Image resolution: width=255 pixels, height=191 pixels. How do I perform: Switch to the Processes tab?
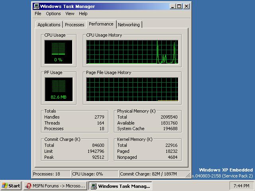pos(75,25)
